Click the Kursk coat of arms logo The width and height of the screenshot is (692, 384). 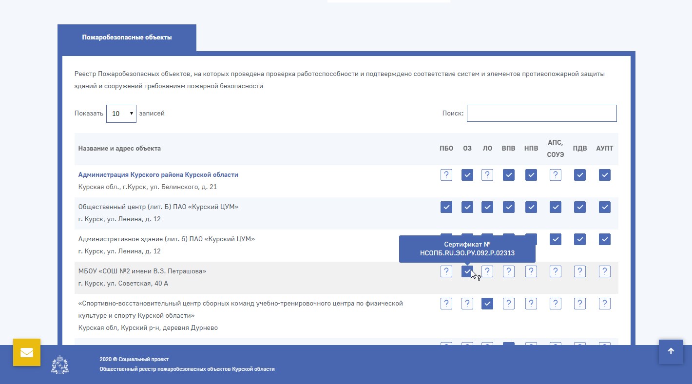60,365
